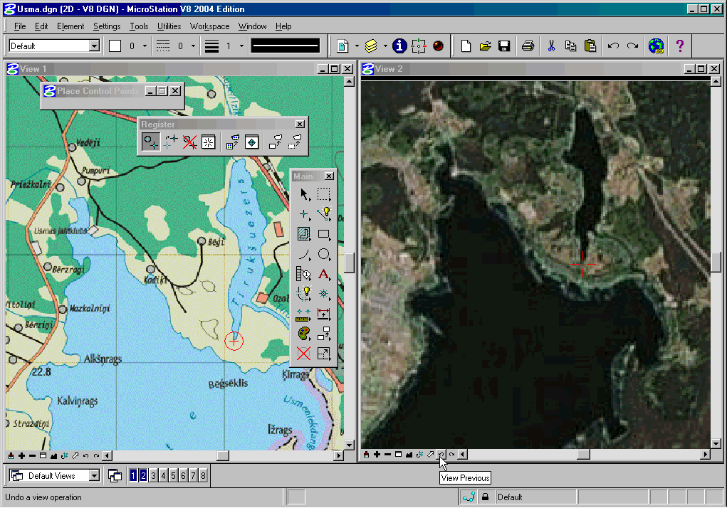
Task: Open the Workspace menu
Action: tap(209, 26)
